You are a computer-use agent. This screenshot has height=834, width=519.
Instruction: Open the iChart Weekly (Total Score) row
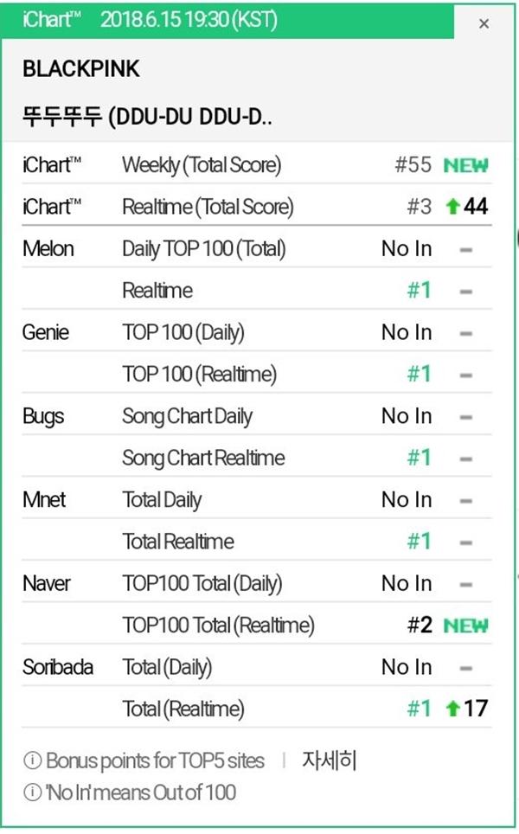coord(202,165)
